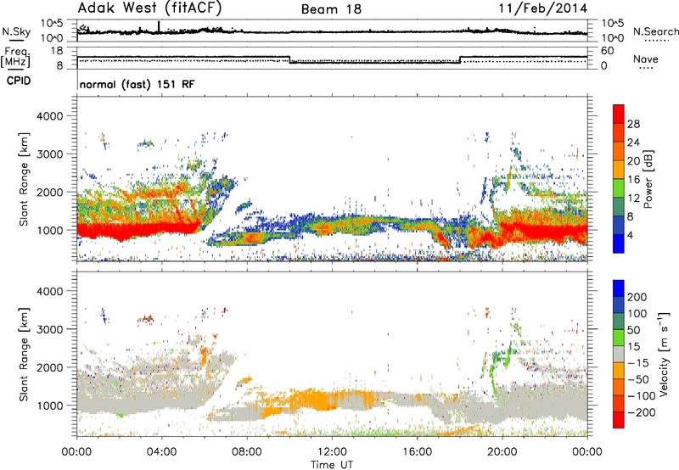Click the 2000 tick of the velocity panel
This screenshot has height=470, width=679.
(x=50, y=367)
